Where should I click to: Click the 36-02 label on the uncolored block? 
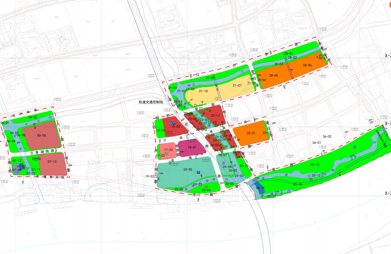click(327, 137)
